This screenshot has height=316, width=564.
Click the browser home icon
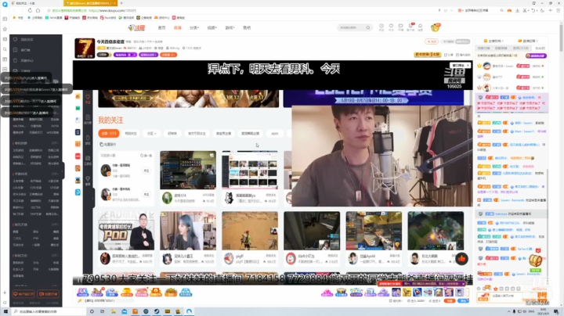38,10
